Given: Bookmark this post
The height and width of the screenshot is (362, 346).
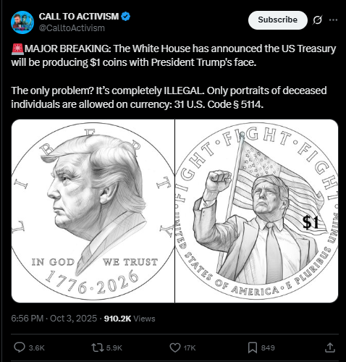Looking at the screenshot, I should click(x=253, y=348).
